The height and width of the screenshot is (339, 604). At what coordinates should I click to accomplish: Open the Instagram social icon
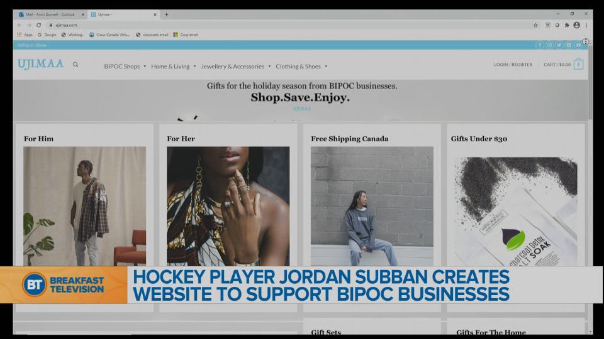549,45
